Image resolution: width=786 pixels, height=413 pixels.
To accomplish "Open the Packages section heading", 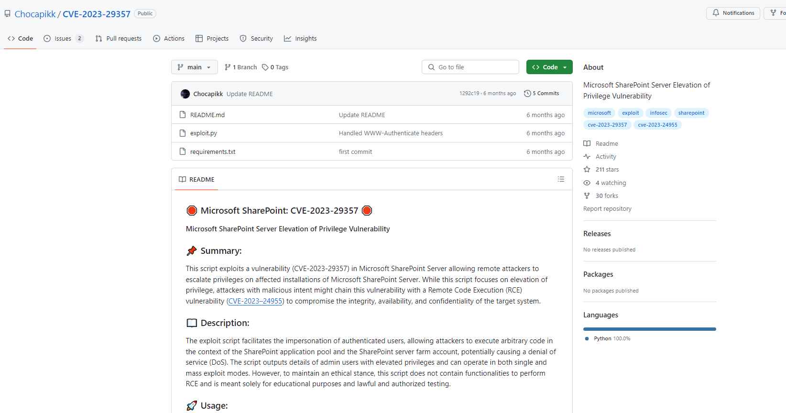I will click(x=598, y=274).
